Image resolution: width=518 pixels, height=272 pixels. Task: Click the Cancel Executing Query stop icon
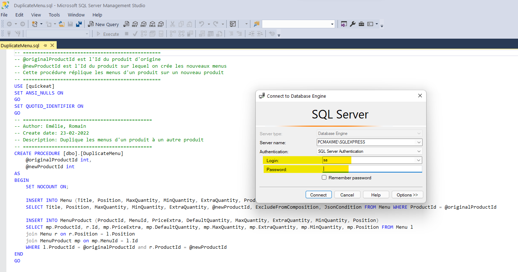127,34
